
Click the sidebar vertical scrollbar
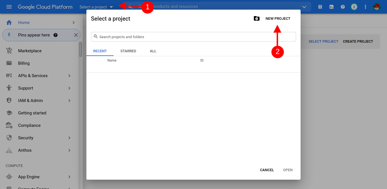click(x=81, y=49)
